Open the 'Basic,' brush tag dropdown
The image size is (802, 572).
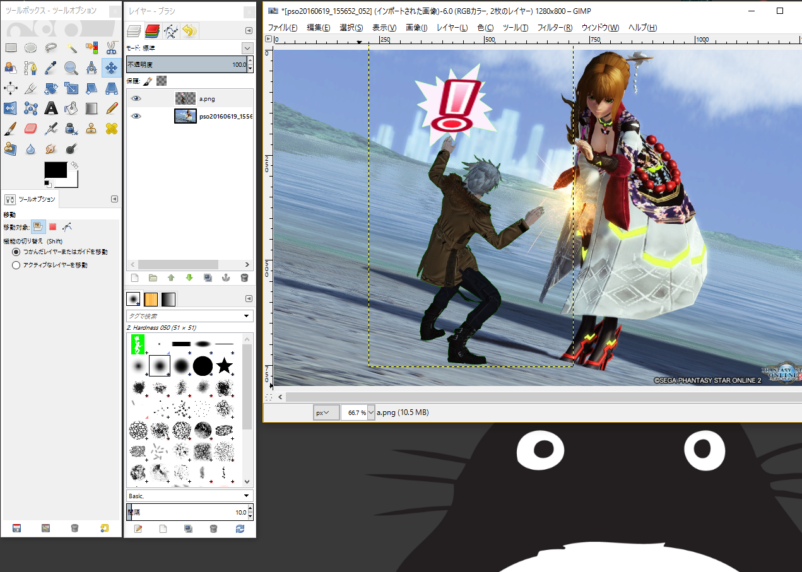(x=247, y=496)
